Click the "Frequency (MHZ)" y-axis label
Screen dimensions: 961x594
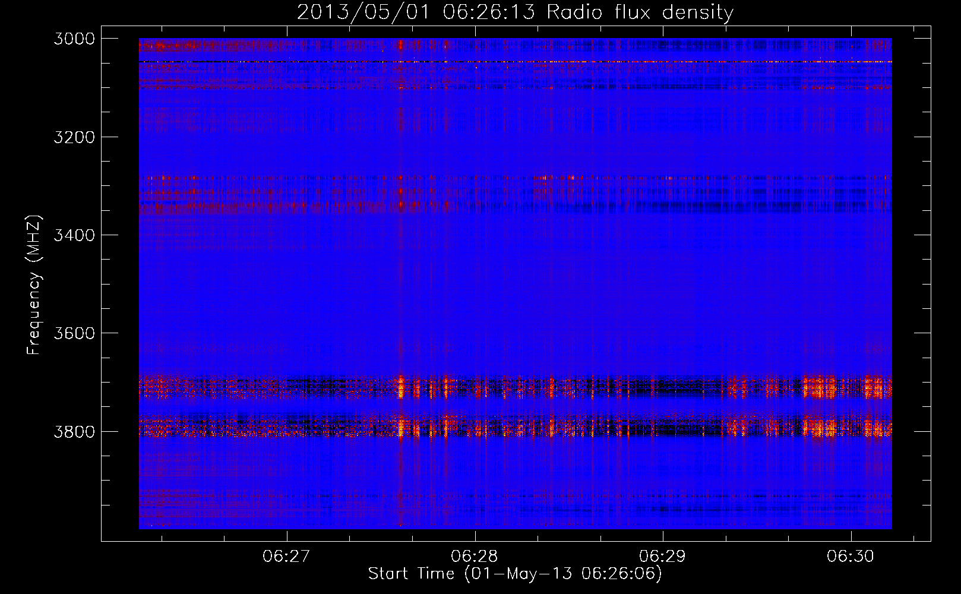[34, 285]
